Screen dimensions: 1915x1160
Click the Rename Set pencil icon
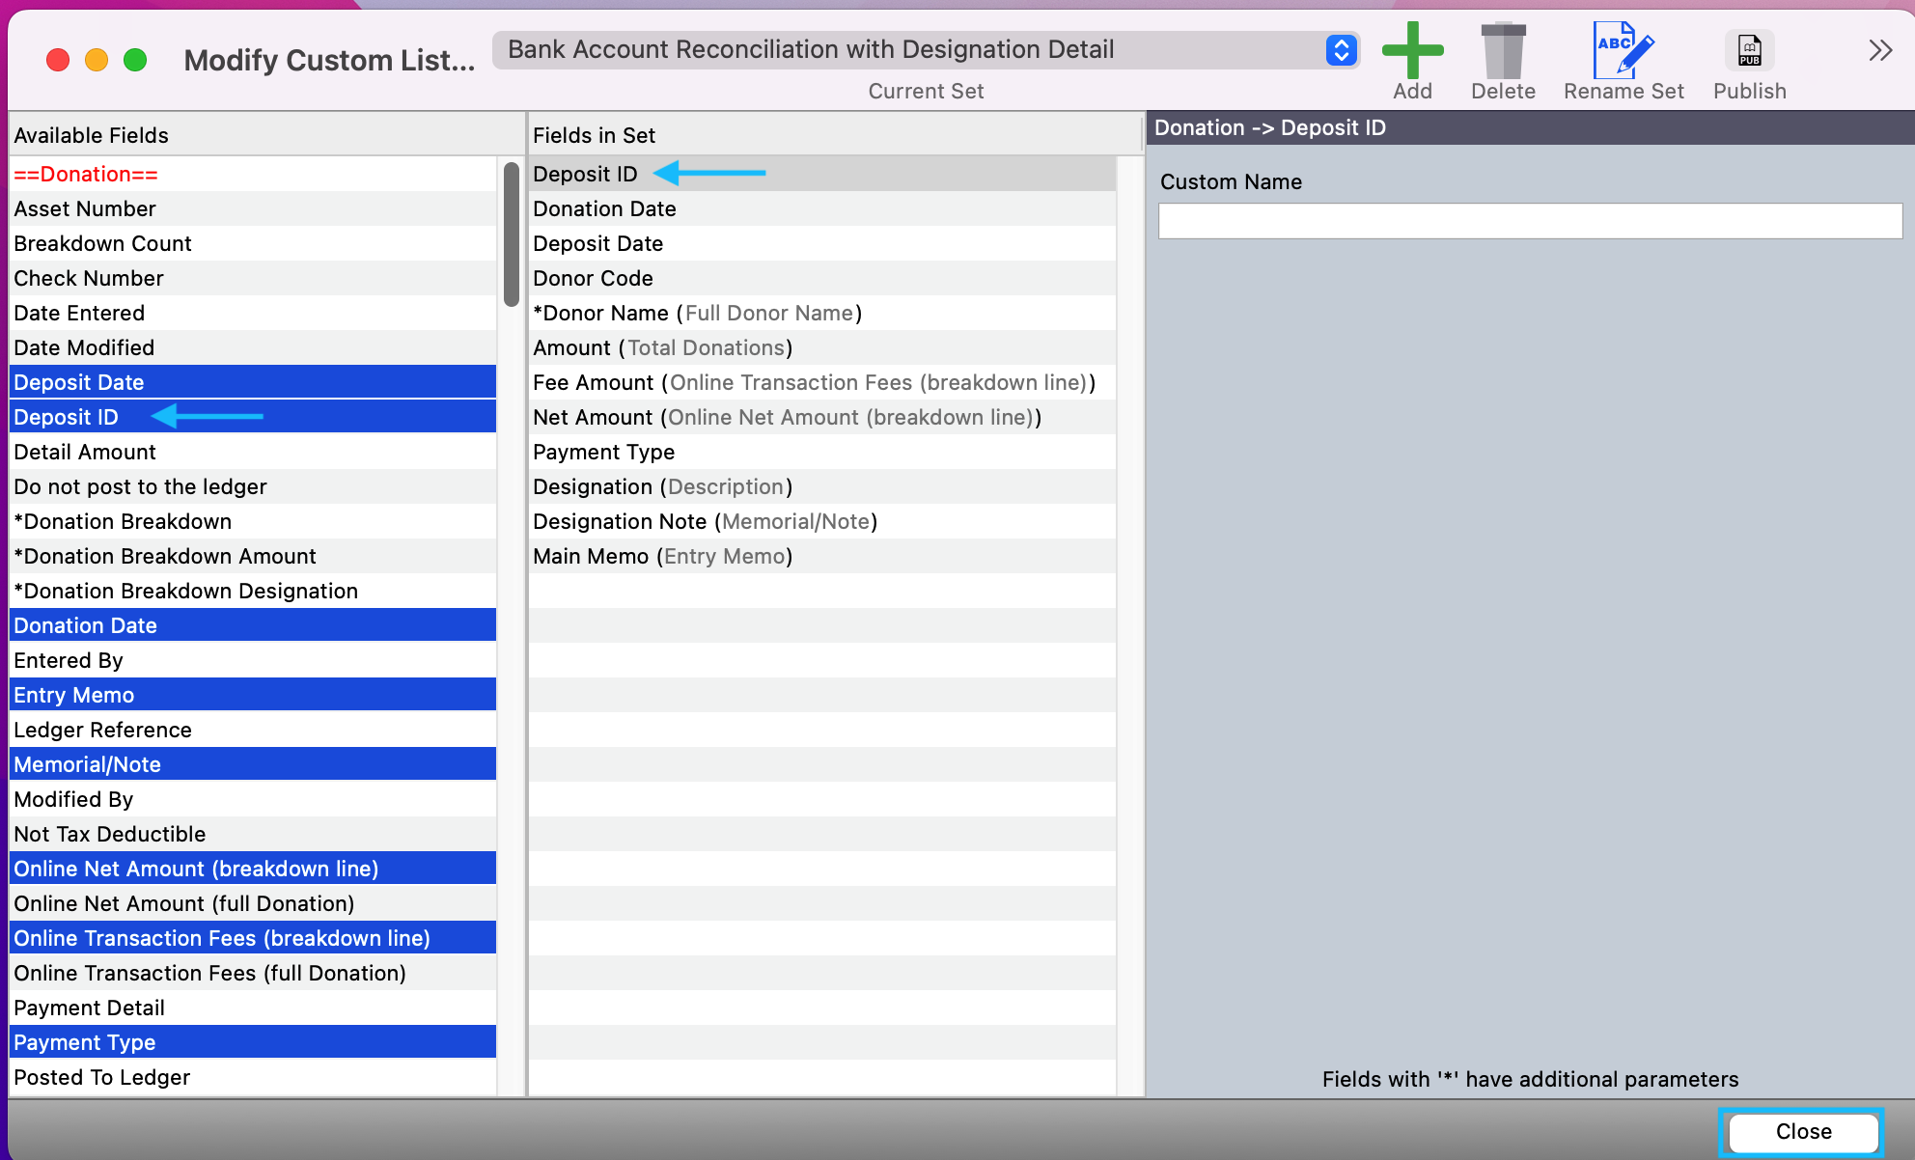(x=1623, y=51)
